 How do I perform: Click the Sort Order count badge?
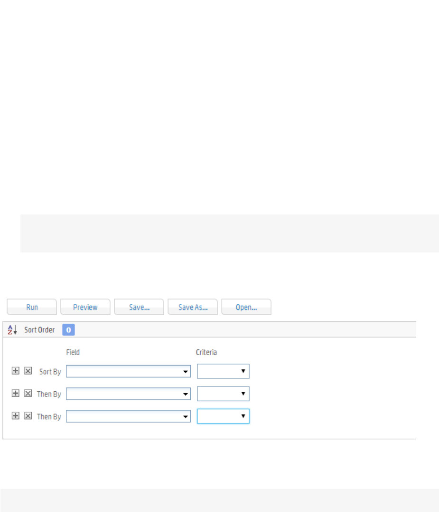[68, 330]
